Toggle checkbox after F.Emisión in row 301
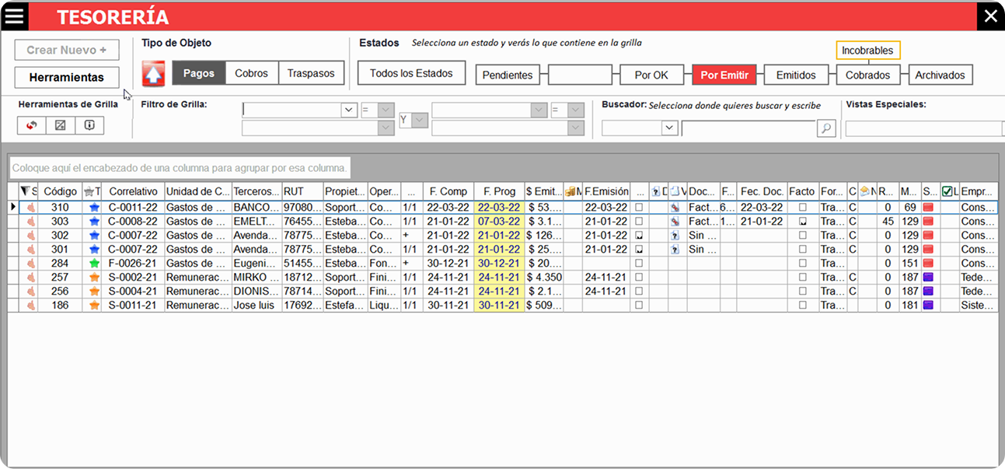This screenshot has width=1005, height=469. 639,250
